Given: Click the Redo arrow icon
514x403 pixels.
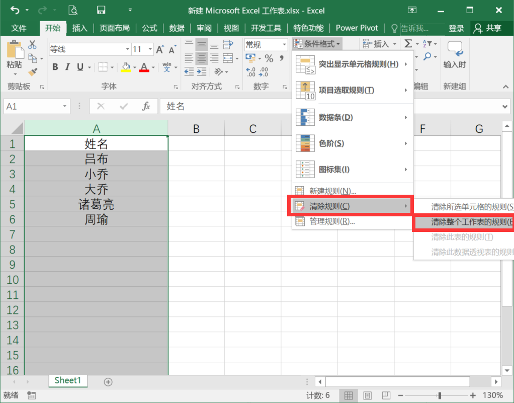Looking at the screenshot, I should 42,10.
